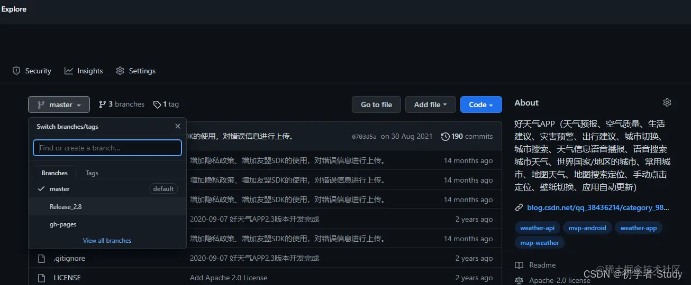Viewport: 691px width, 285px height.
Task: Click the license scale icon
Action: click(x=519, y=280)
